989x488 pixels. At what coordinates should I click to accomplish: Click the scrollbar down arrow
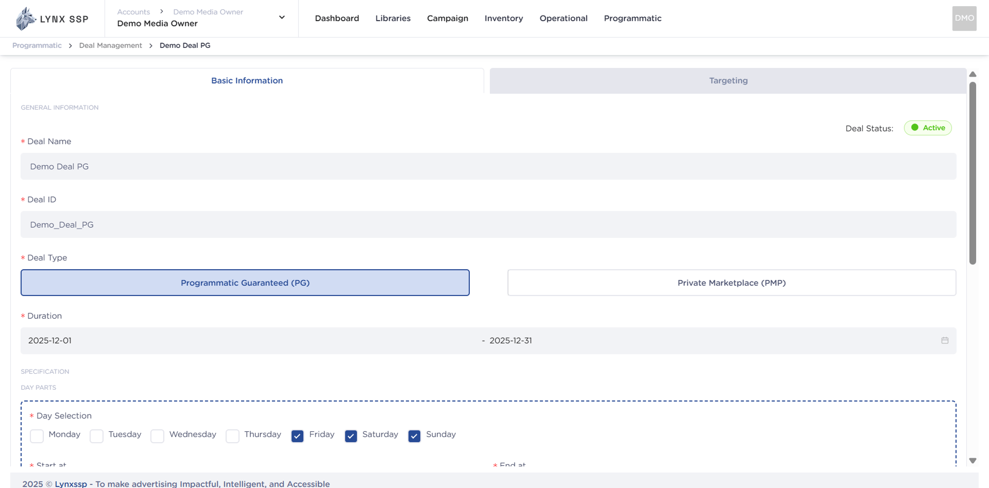tap(973, 461)
